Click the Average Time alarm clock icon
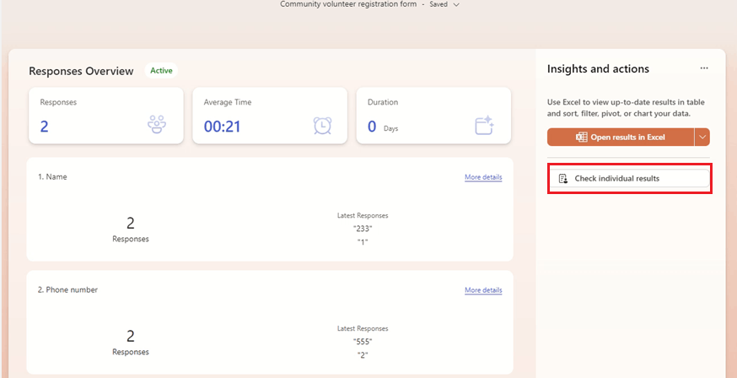The image size is (737, 378). [x=322, y=126]
